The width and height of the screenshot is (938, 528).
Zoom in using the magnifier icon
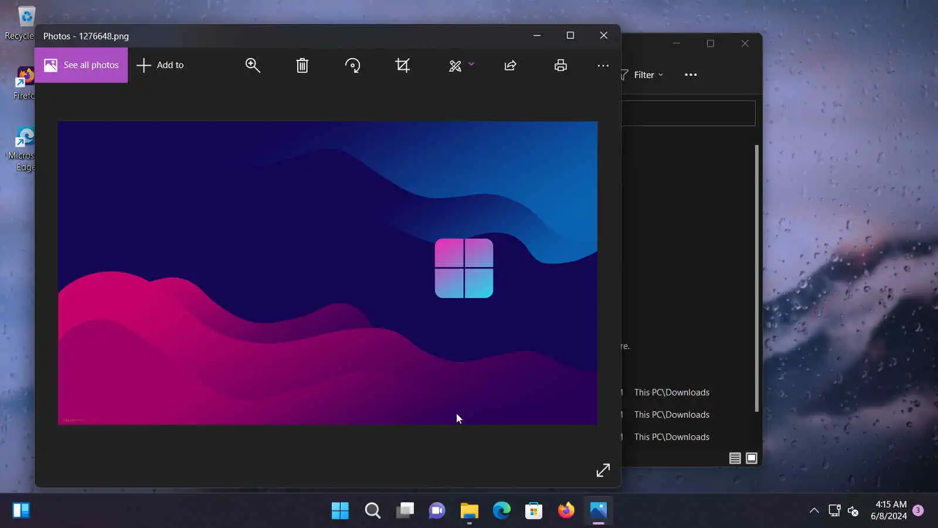(253, 65)
